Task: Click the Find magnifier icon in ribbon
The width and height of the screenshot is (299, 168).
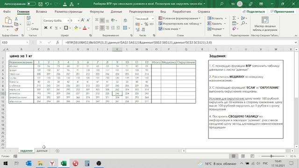Action: coord(243,23)
